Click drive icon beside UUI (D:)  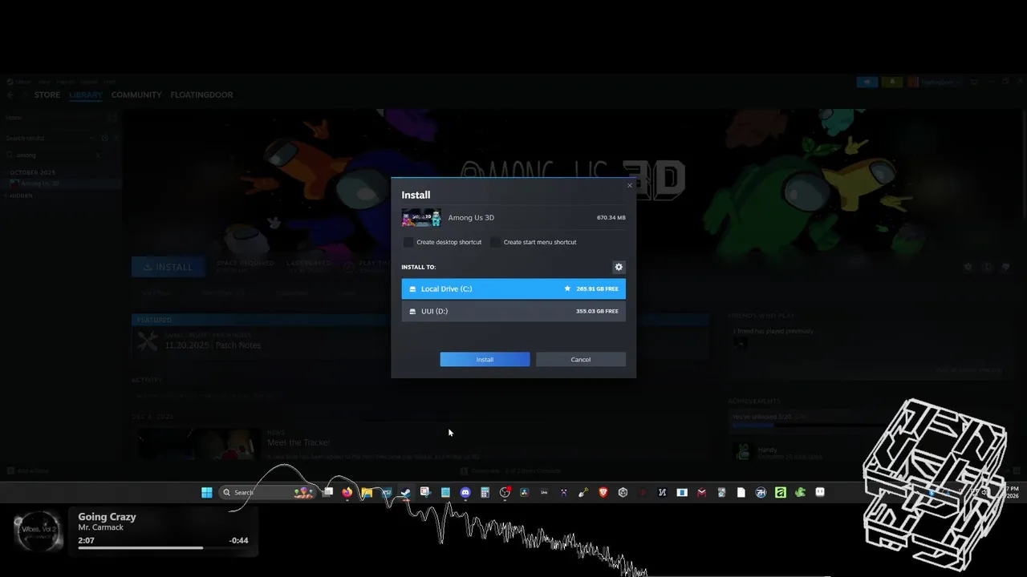412,311
